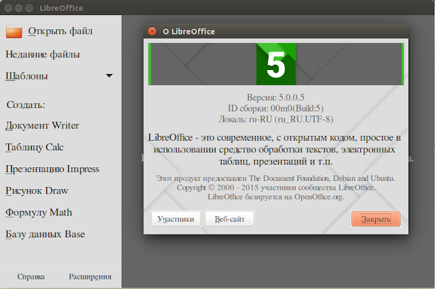This screenshot has height=289, width=435.
Task: Maximize the main LibreOffice window
Action: (x=29, y=7)
